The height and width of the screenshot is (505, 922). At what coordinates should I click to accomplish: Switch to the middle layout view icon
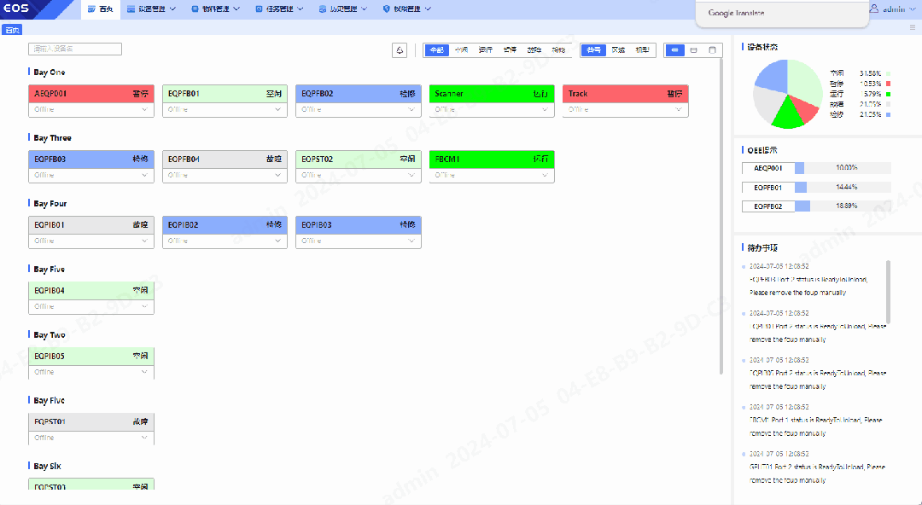click(693, 50)
